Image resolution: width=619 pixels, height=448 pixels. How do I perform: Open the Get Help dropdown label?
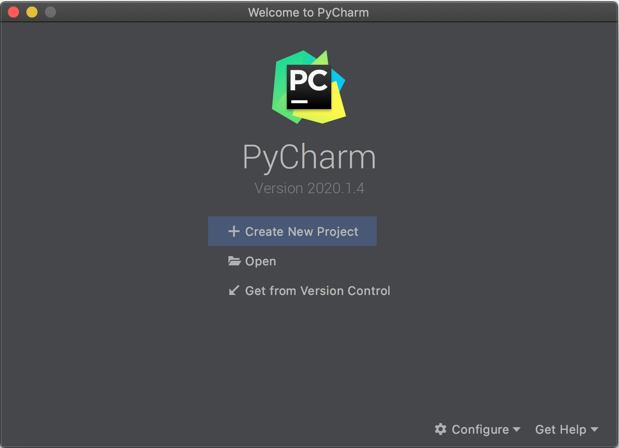(x=561, y=430)
